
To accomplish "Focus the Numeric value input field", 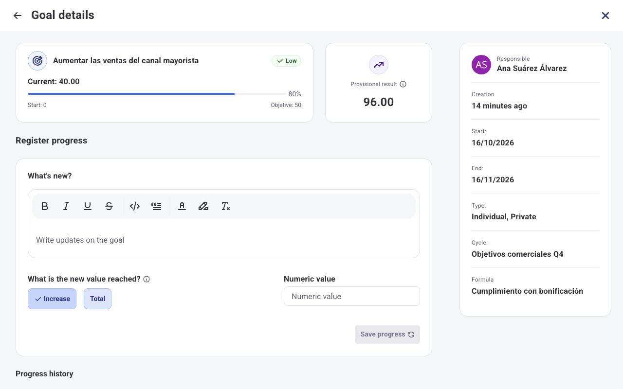I will (352, 296).
